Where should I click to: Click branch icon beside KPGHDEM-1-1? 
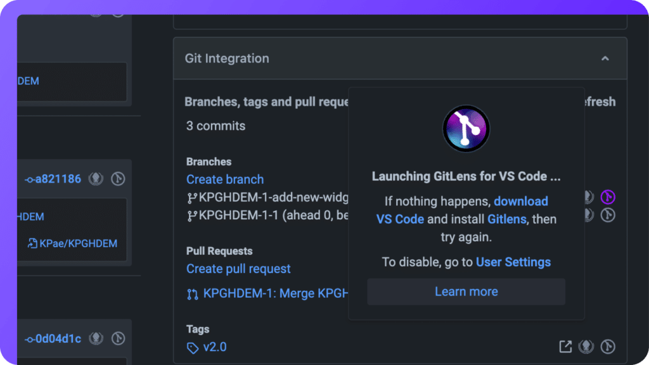(x=192, y=216)
